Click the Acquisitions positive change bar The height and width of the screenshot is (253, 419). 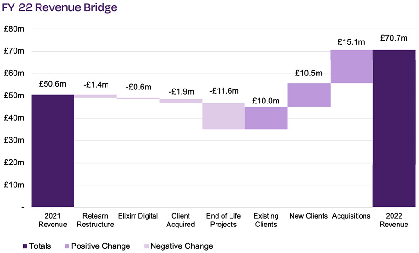point(351,67)
